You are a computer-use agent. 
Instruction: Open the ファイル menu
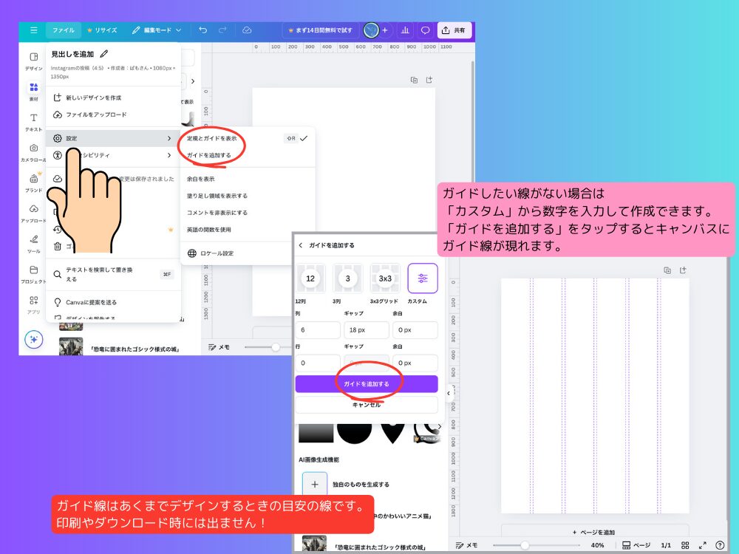point(65,30)
